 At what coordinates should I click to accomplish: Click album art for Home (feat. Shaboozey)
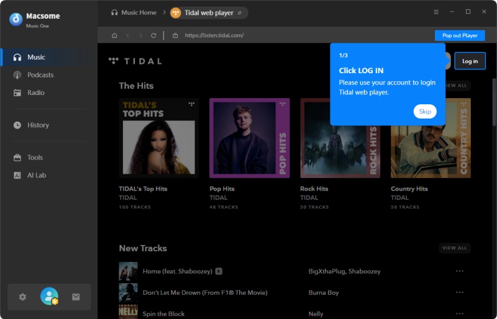click(x=128, y=271)
